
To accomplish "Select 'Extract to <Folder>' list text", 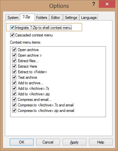I will [32, 72].
